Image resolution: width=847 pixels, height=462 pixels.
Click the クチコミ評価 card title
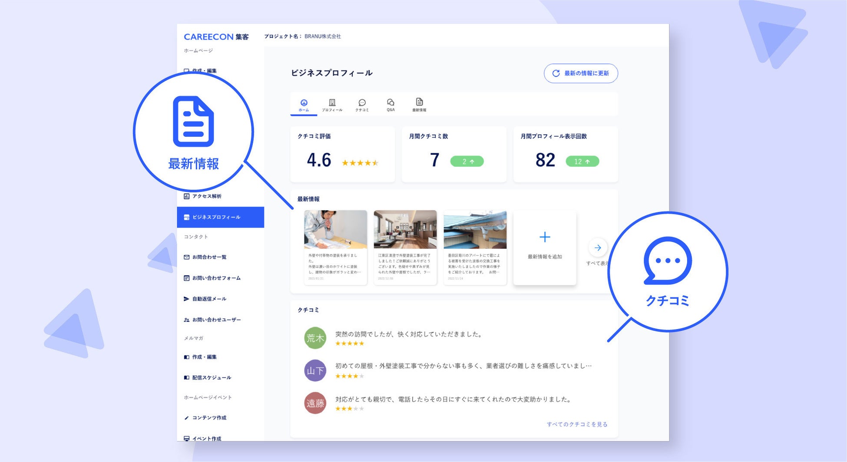coord(314,136)
